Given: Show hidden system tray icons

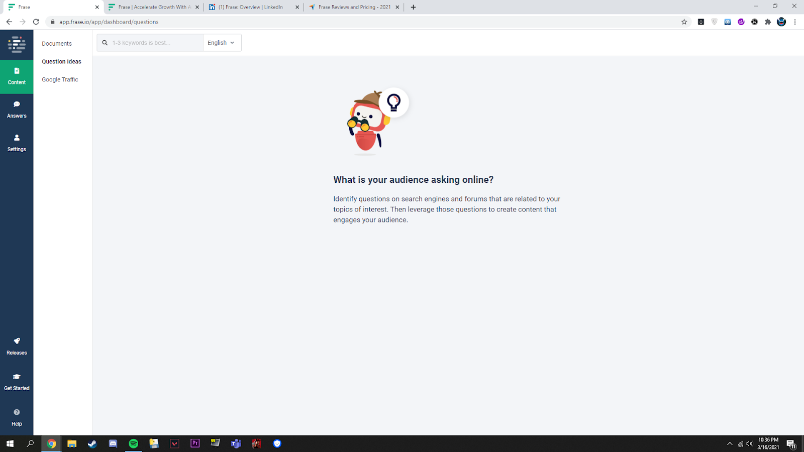Looking at the screenshot, I should coord(730,443).
